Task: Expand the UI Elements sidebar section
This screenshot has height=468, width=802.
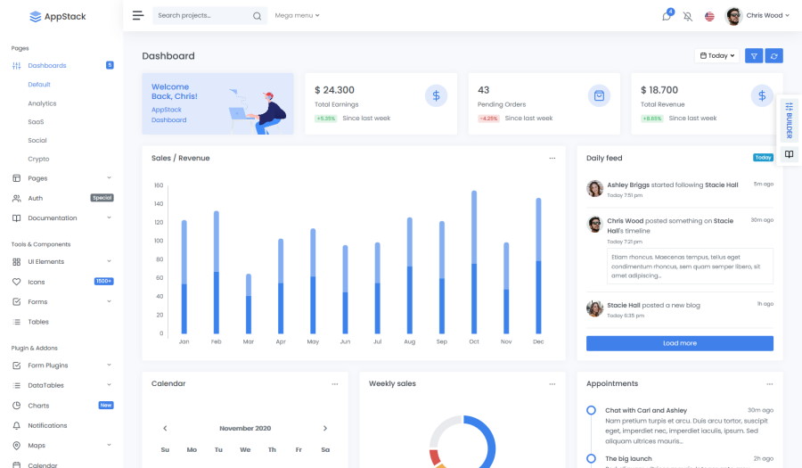Action: [x=61, y=261]
